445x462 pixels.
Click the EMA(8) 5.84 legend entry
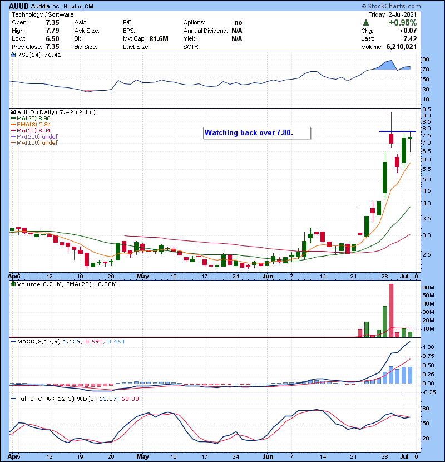(x=33, y=125)
